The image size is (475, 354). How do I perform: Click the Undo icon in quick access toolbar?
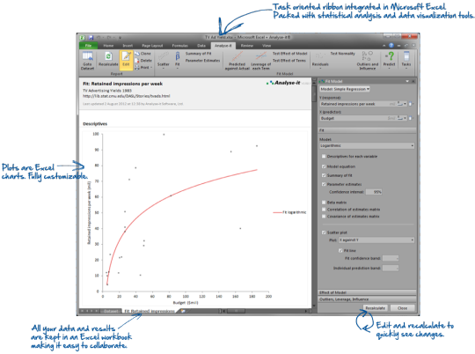pyautogui.click(x=99, y=38)
